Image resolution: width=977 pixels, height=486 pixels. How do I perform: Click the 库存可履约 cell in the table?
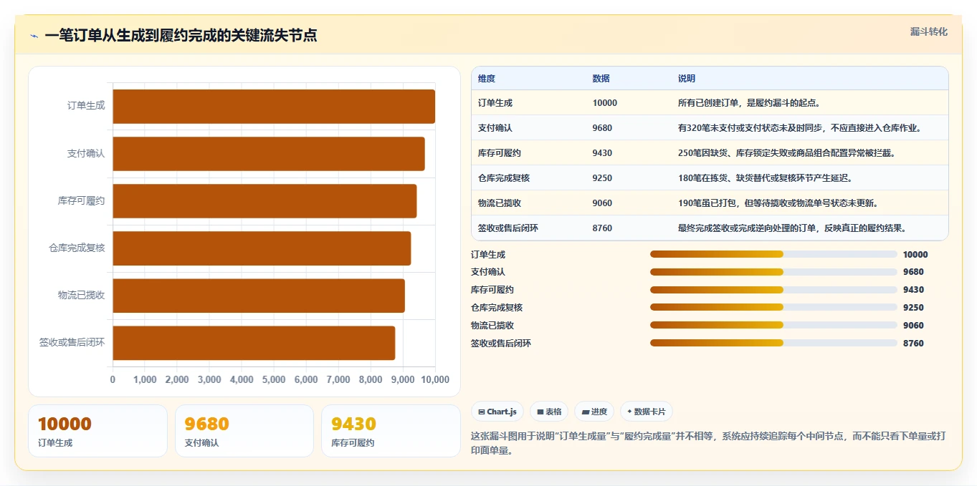coord(500,152)
